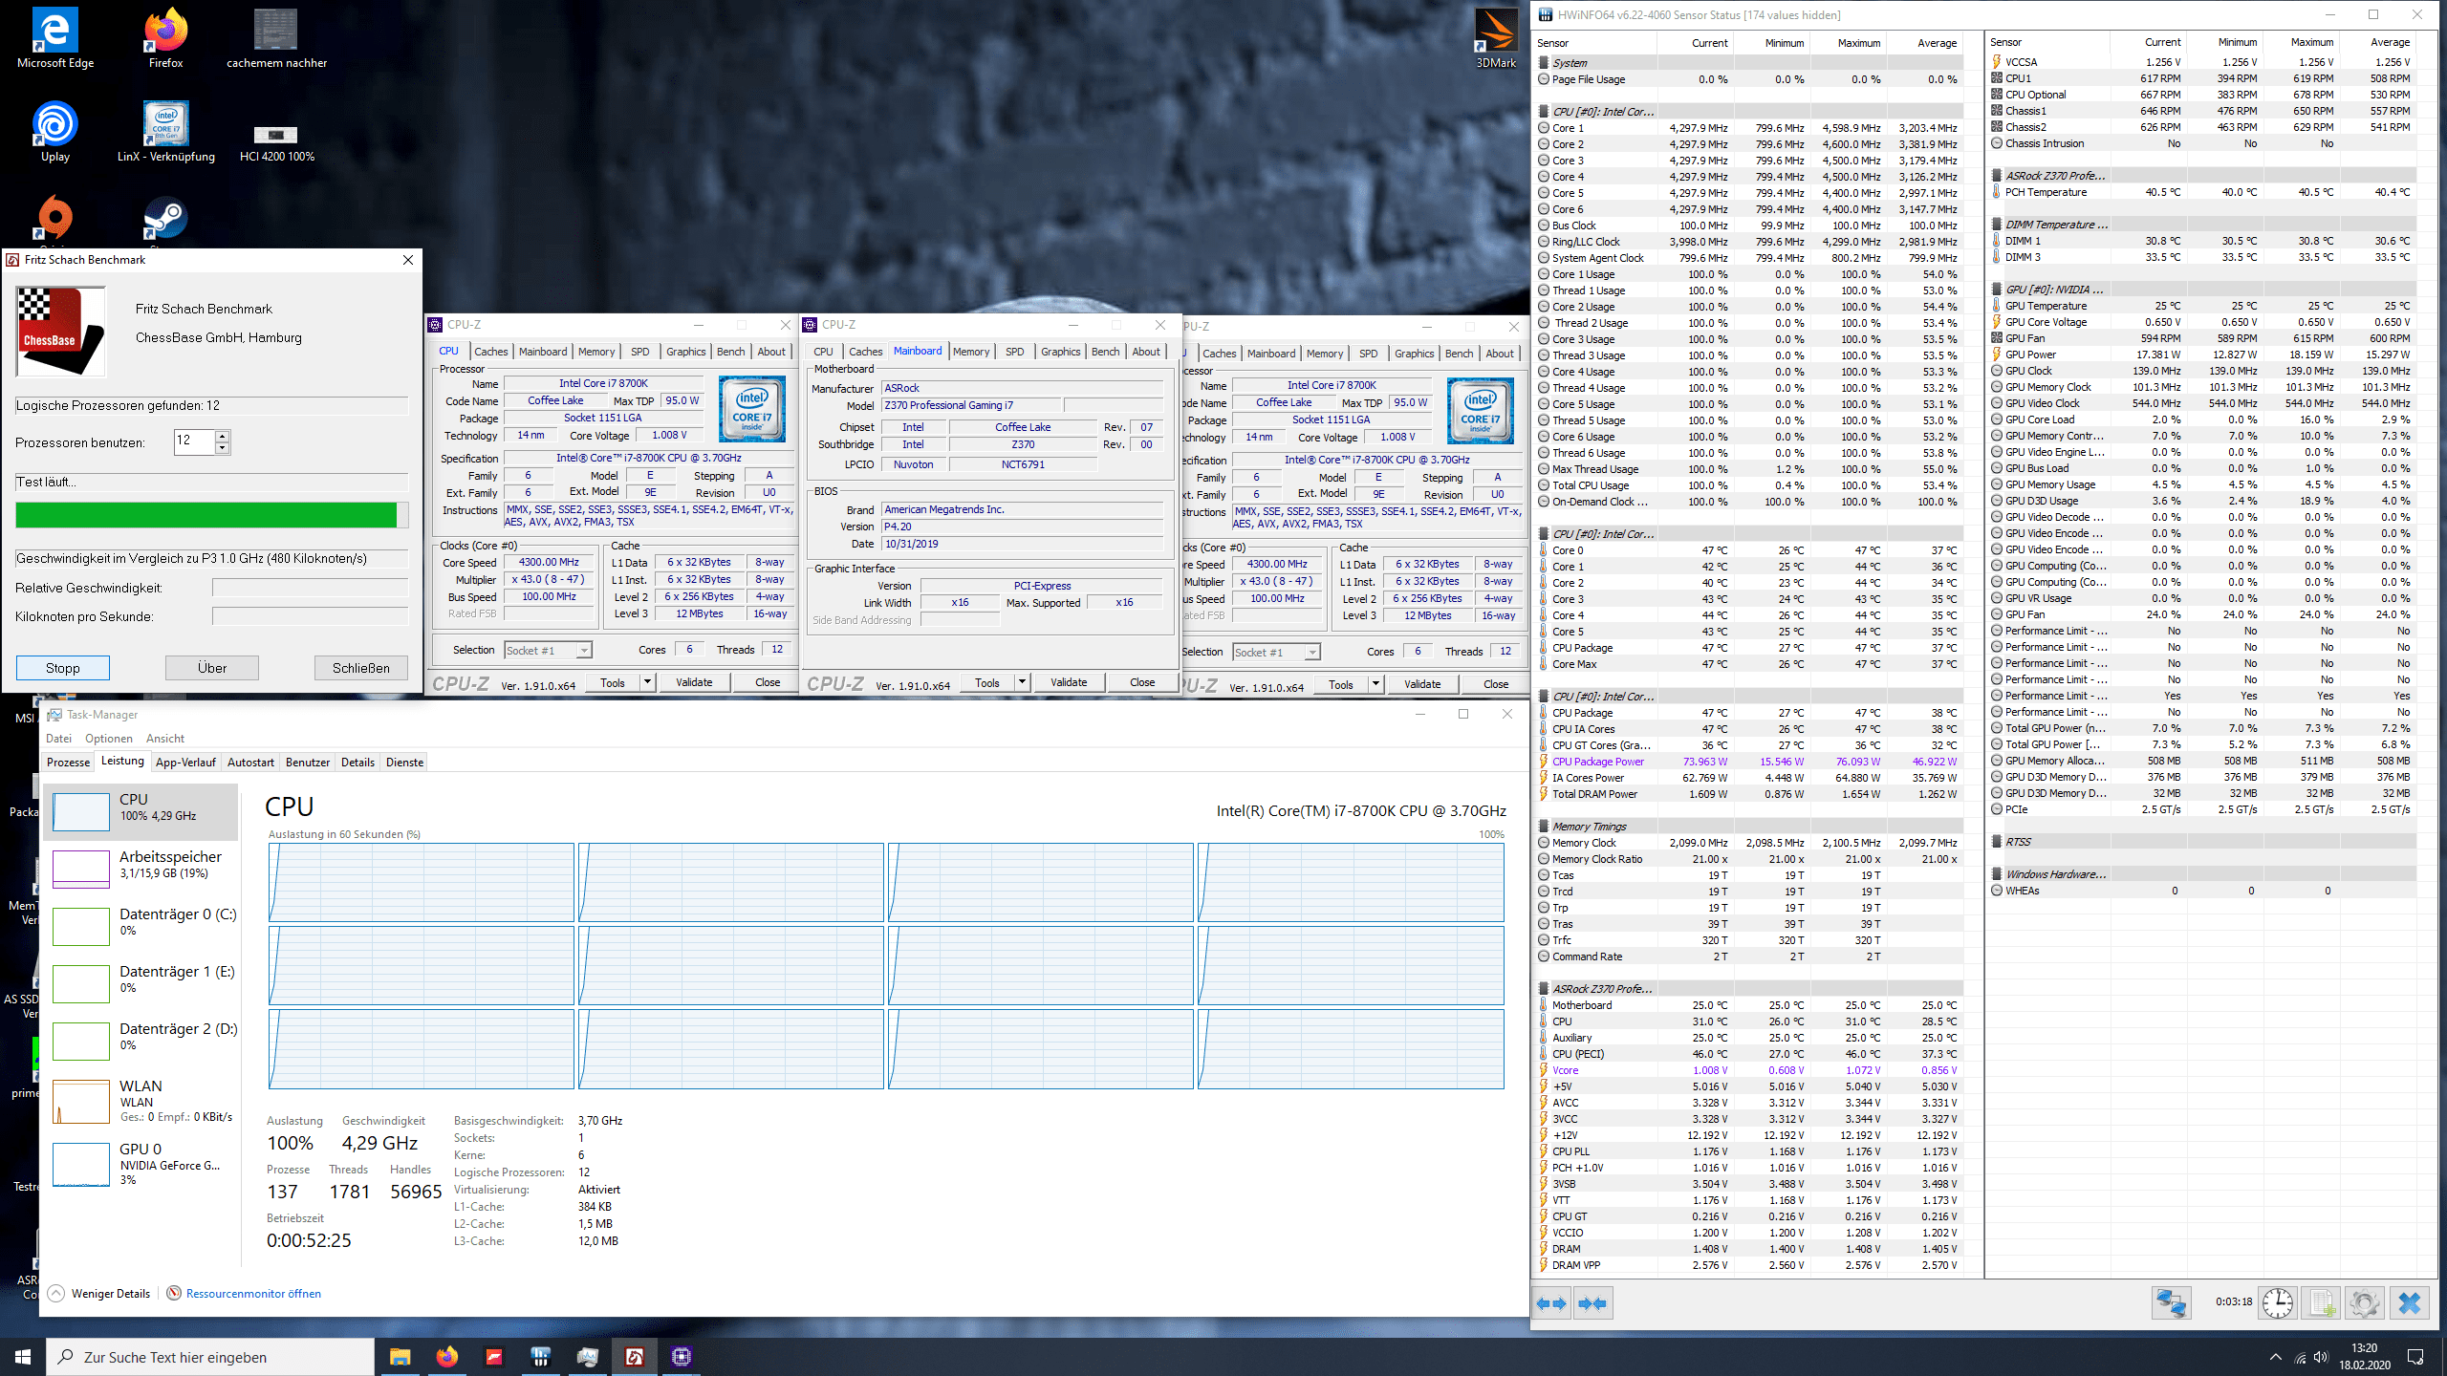Click Validate in the leftmost CPU-Z window
2447x1376 pixels.
[x=694, y=682]
